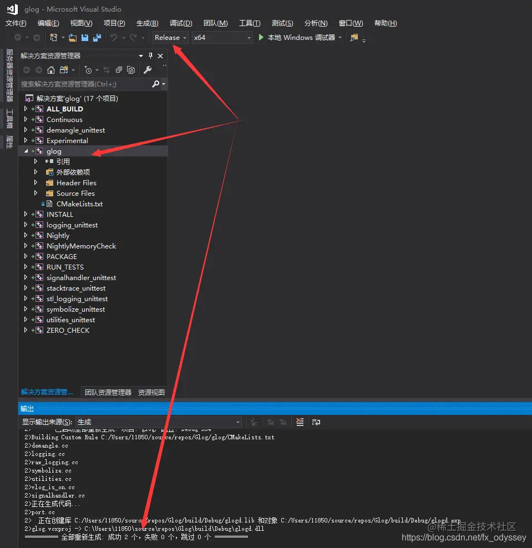
Task: Click the Navigate Forward toolbar icon
Action: pos(37,37)
